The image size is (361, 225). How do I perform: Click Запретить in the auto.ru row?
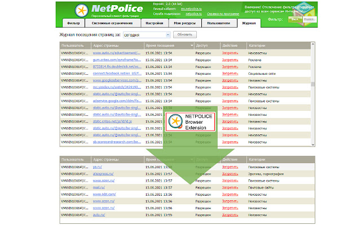230,215
